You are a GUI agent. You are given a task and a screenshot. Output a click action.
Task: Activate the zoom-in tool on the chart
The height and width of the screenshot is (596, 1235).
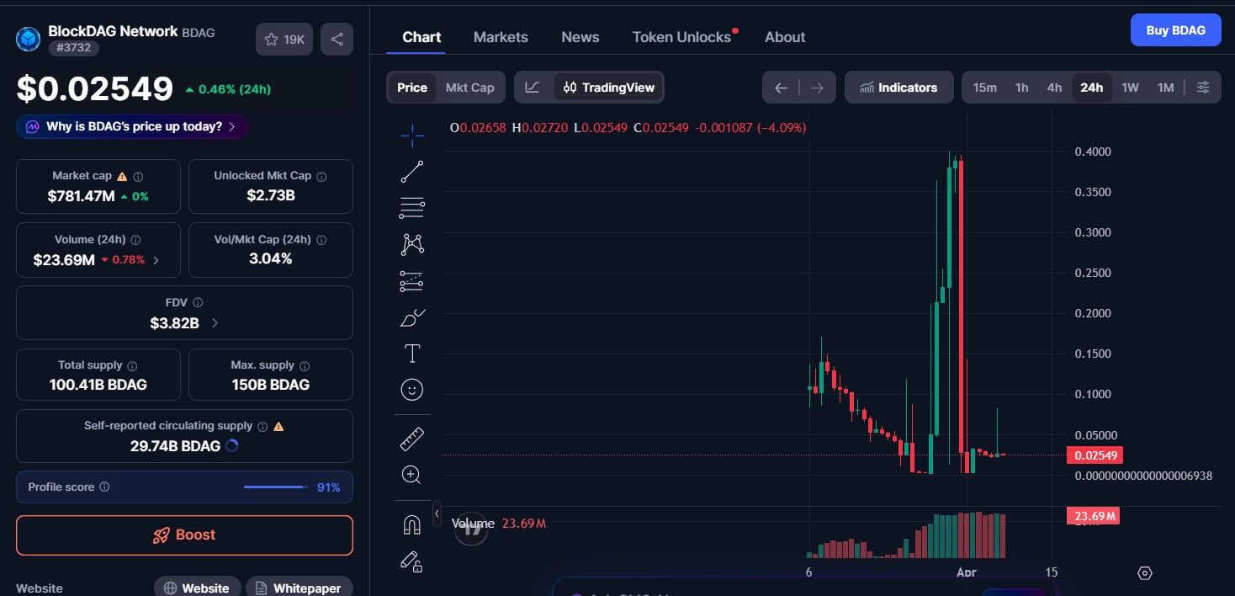[411, 474]
